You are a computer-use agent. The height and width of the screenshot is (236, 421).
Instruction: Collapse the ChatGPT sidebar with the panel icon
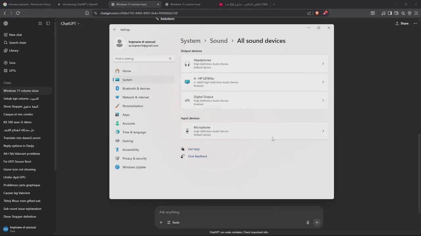48,24
